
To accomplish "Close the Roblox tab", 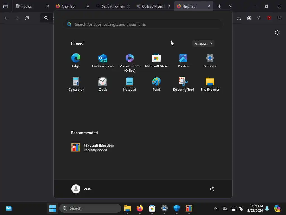I will (47, 6).
